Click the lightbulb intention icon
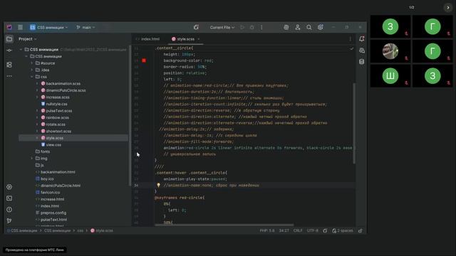The image size is (456, 256). (x=158, y=185)
